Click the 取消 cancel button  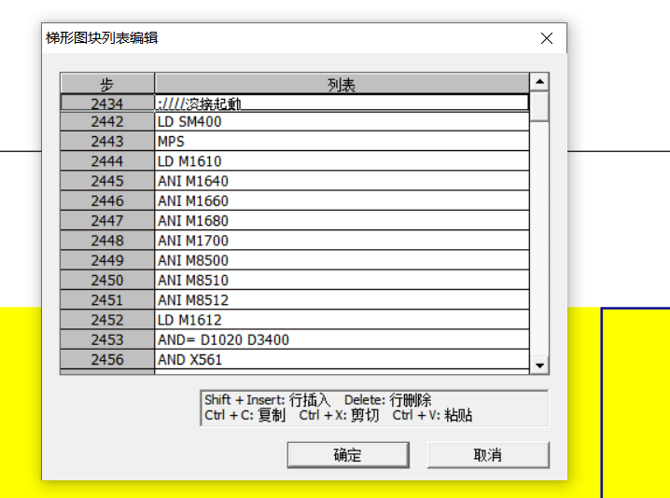(488, 455)
